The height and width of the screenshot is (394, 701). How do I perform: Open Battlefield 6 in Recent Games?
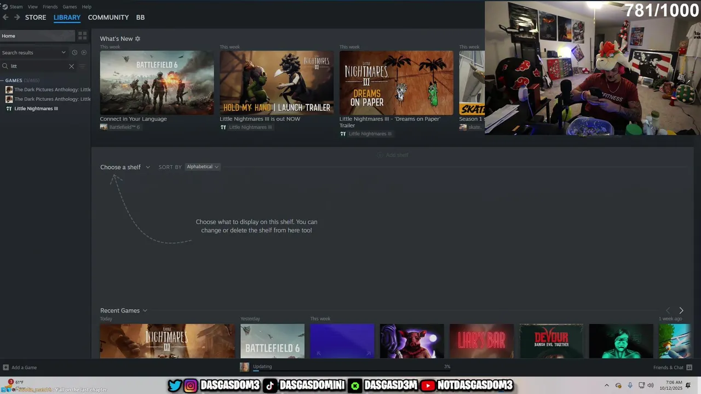tap(272, 341)
